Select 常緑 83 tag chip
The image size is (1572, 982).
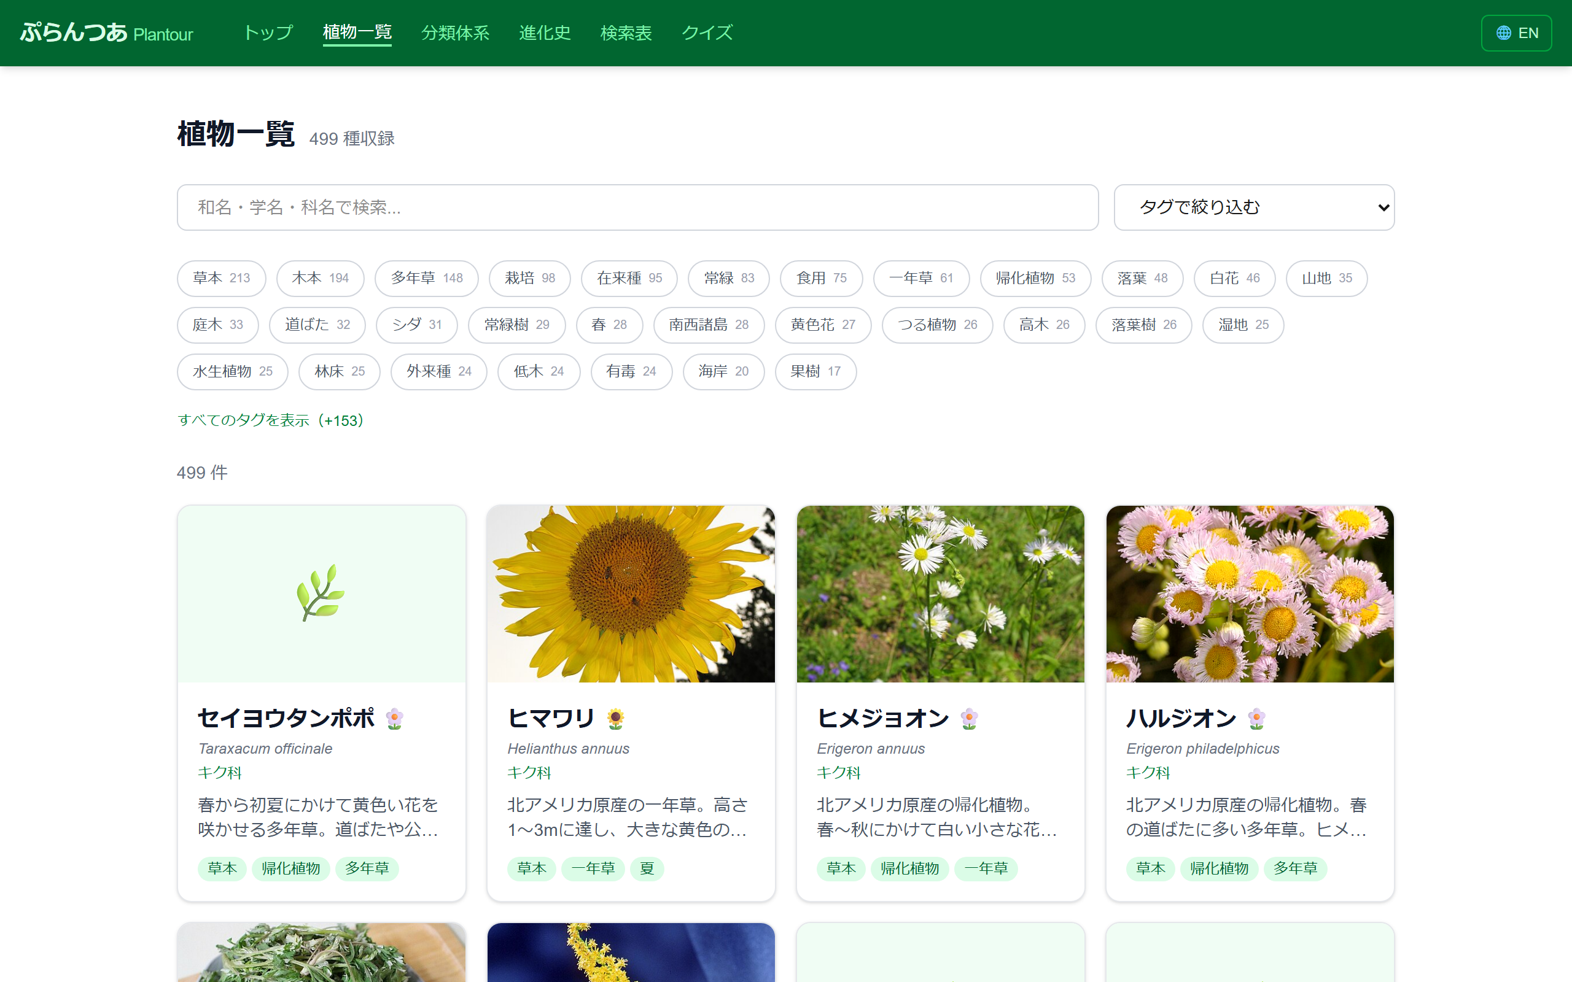[729, 278]
